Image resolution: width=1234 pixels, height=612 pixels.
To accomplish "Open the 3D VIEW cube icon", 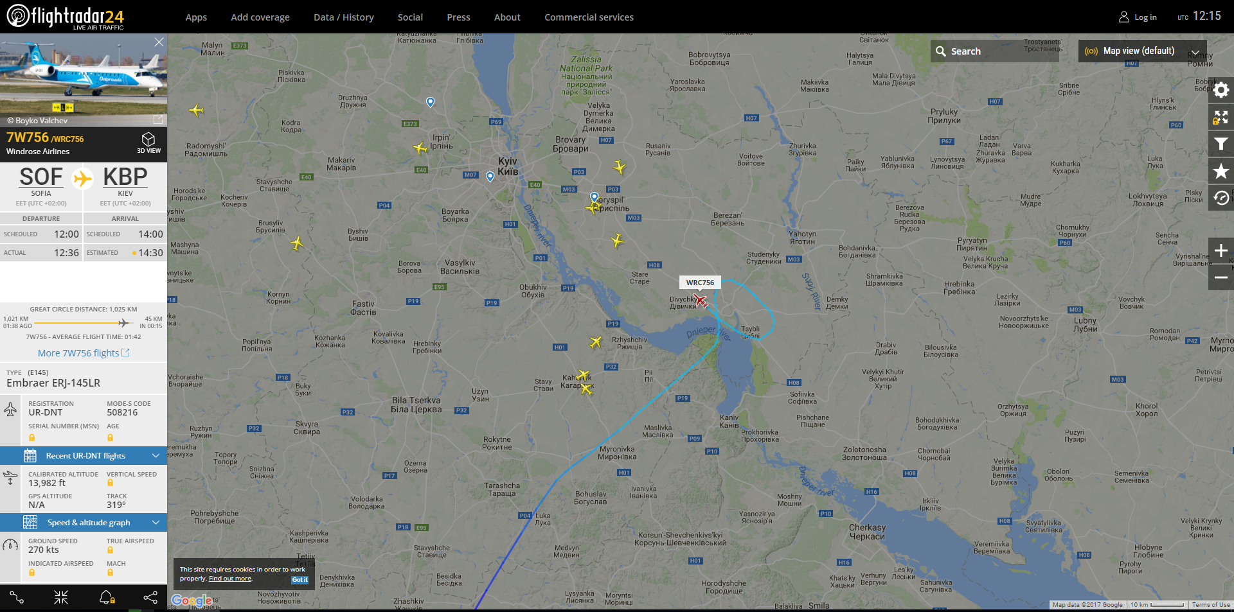I will tap(148, 143).
